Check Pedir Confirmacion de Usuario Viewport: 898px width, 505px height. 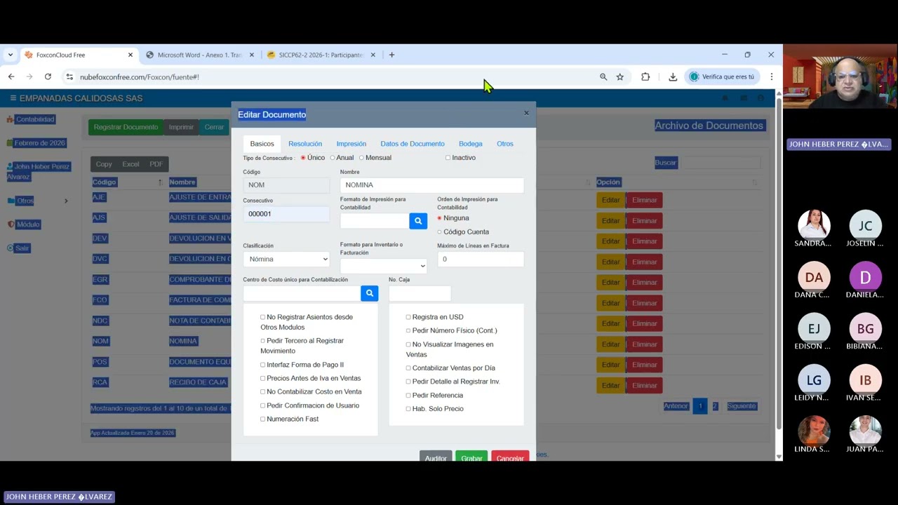click(263, 405)
